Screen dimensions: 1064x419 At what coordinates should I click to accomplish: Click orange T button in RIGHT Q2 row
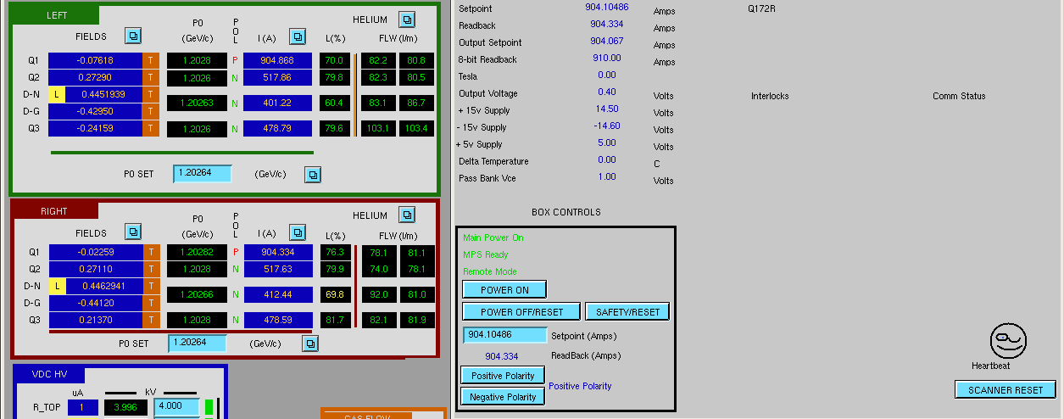[x=151, y=269]
